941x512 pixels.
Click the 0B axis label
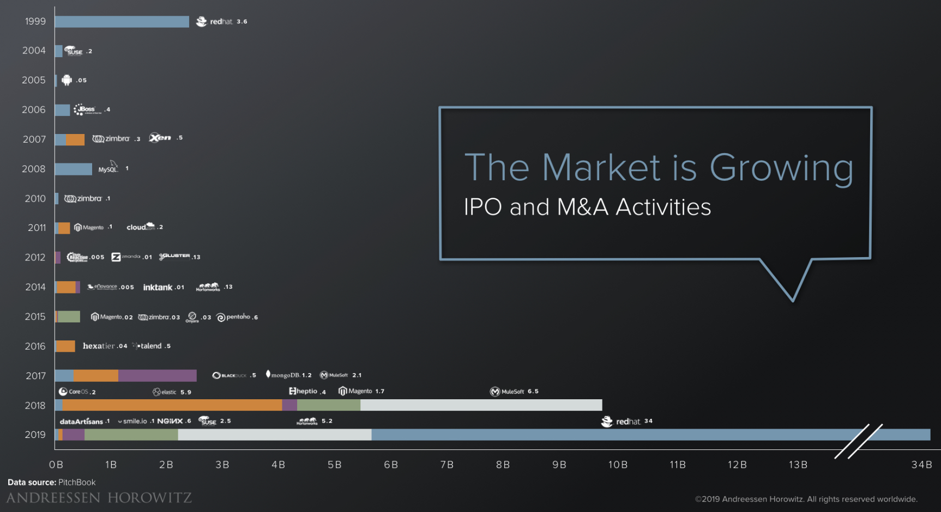coord(56,465)
